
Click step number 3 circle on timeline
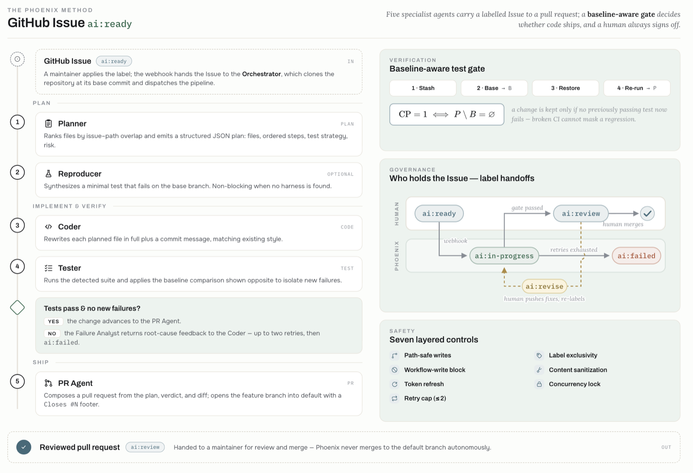[17, 225]
